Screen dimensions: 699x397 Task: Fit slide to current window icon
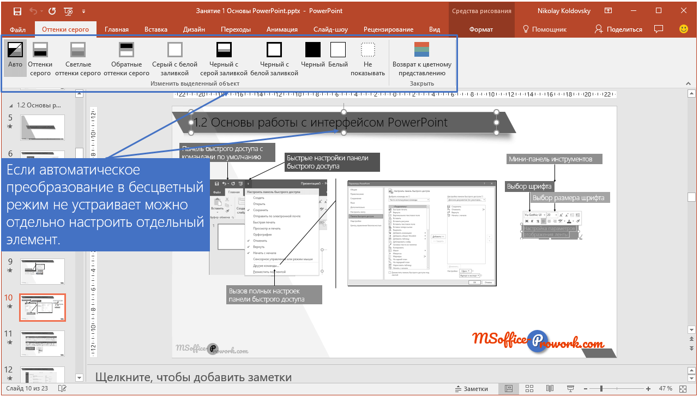tap(684, 389)
